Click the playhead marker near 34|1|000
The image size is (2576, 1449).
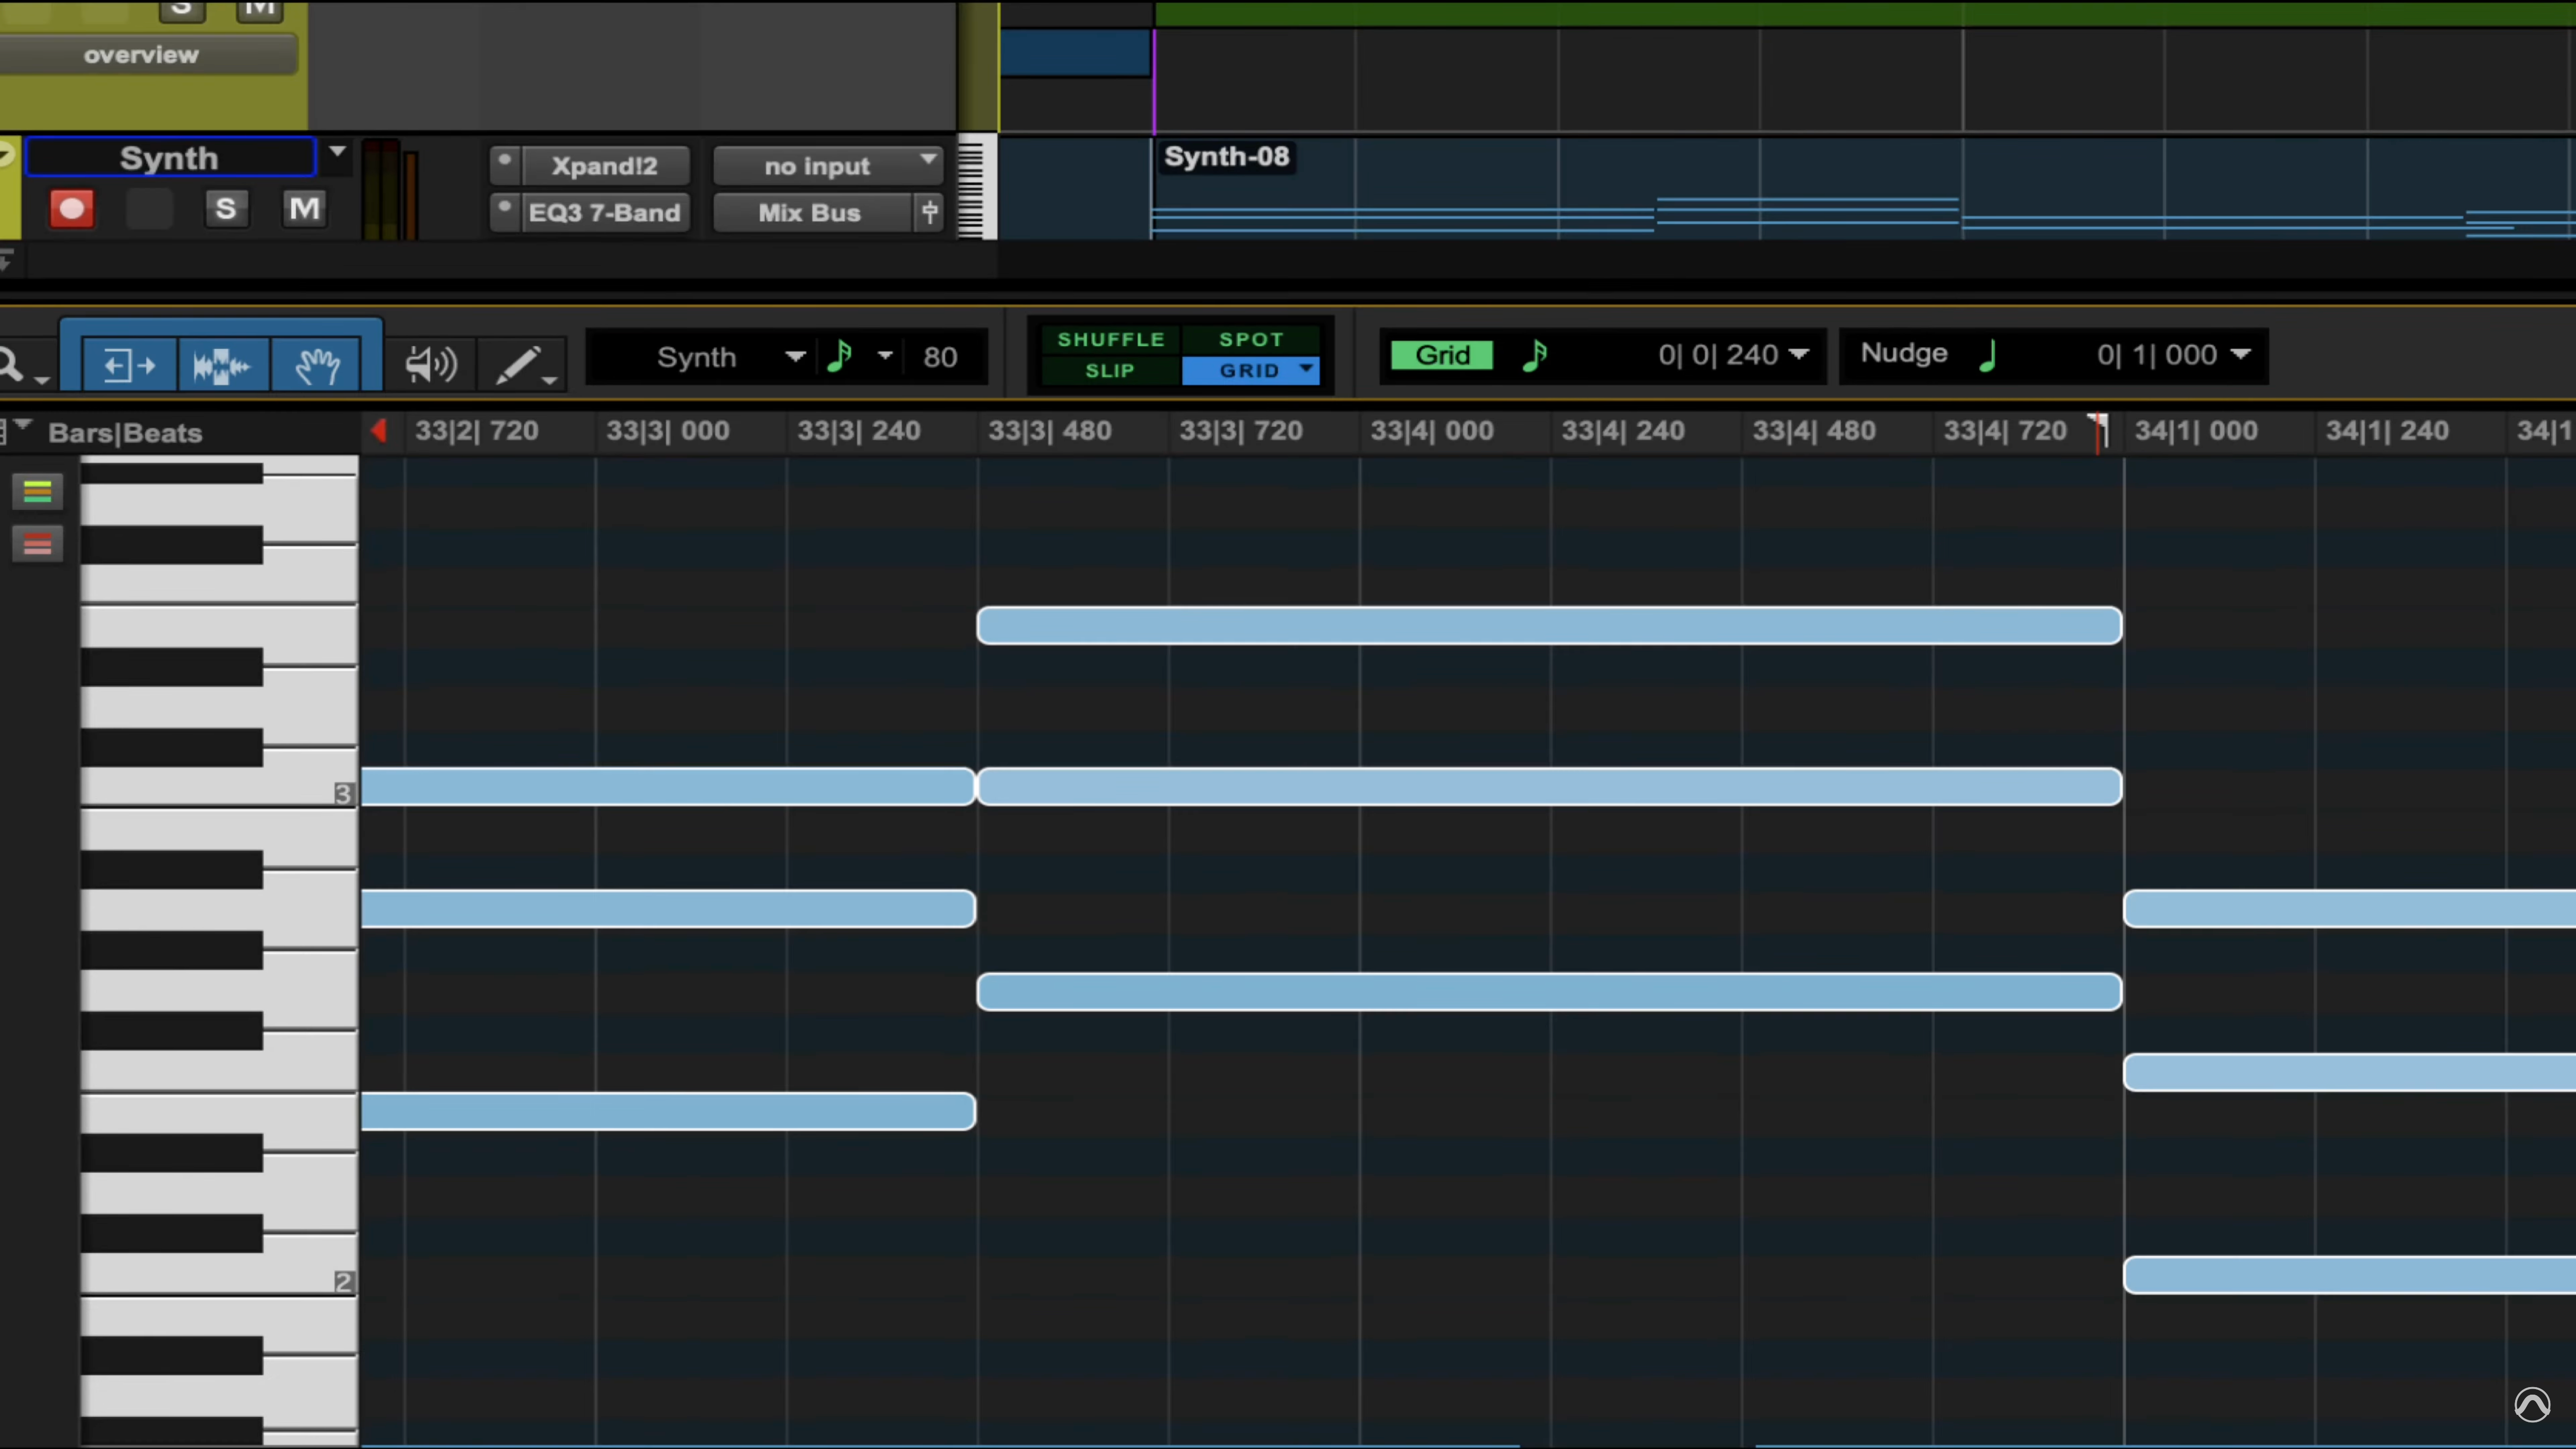pyautogui.click(x=2099, y=432)
